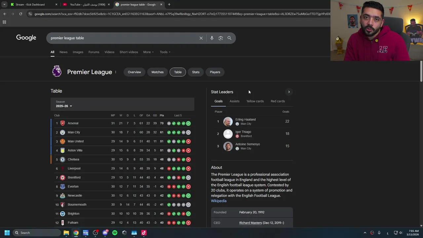Switch search results to News
This screenshot has height=238, width=423.
pyautogui.click(x=63, y=52)
